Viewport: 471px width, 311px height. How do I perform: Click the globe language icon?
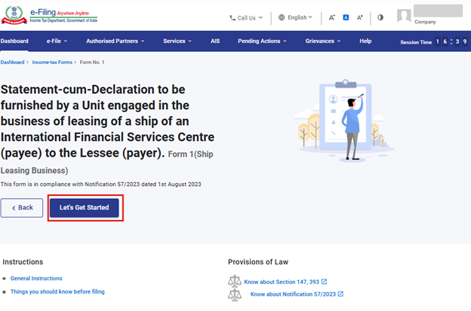[282, 17]
